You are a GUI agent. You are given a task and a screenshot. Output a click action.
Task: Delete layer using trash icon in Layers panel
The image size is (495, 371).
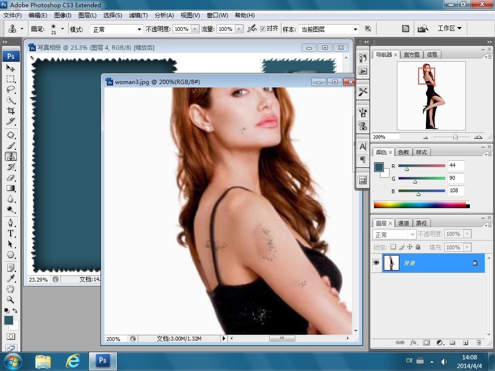(478, 342)
